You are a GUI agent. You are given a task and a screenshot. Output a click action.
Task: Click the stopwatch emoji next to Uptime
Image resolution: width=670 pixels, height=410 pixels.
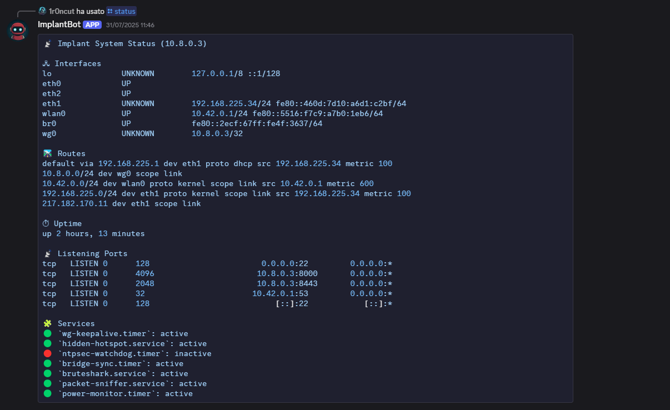[46, 223]
